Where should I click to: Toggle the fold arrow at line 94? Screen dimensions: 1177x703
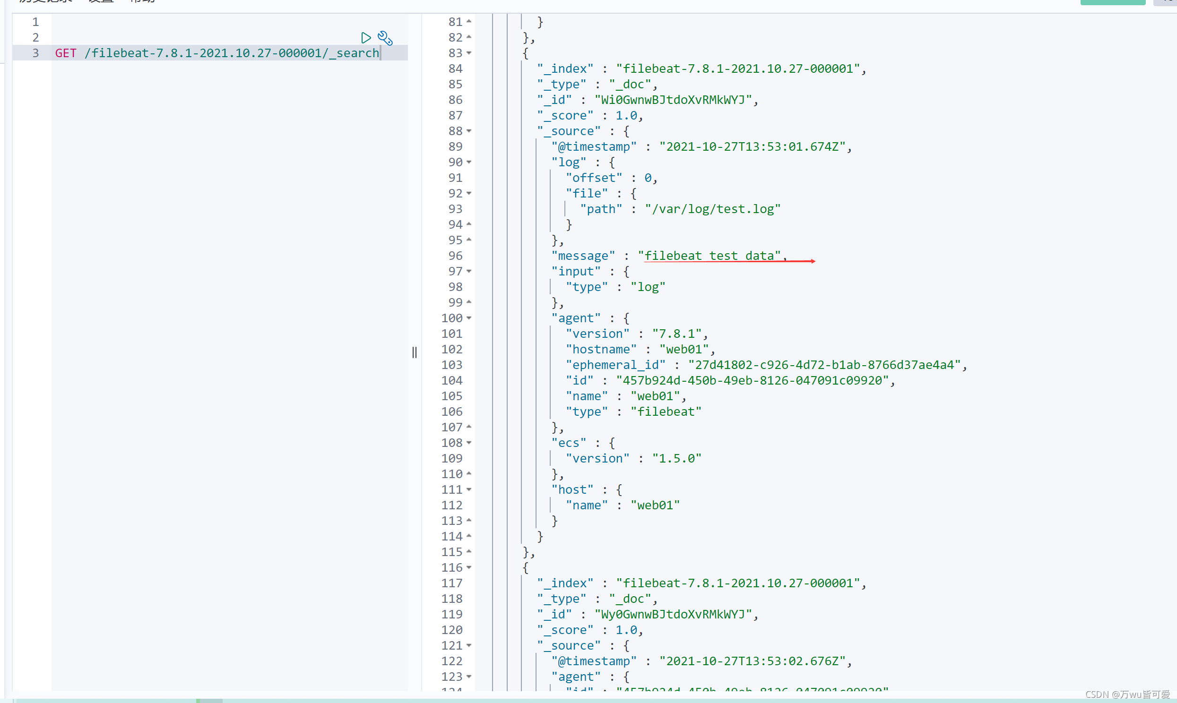469,224
